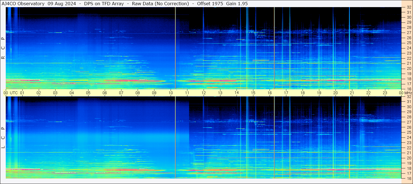
Task: Click 24 MHz label on RCP frequency scale
Action: (x=409, y=48)
